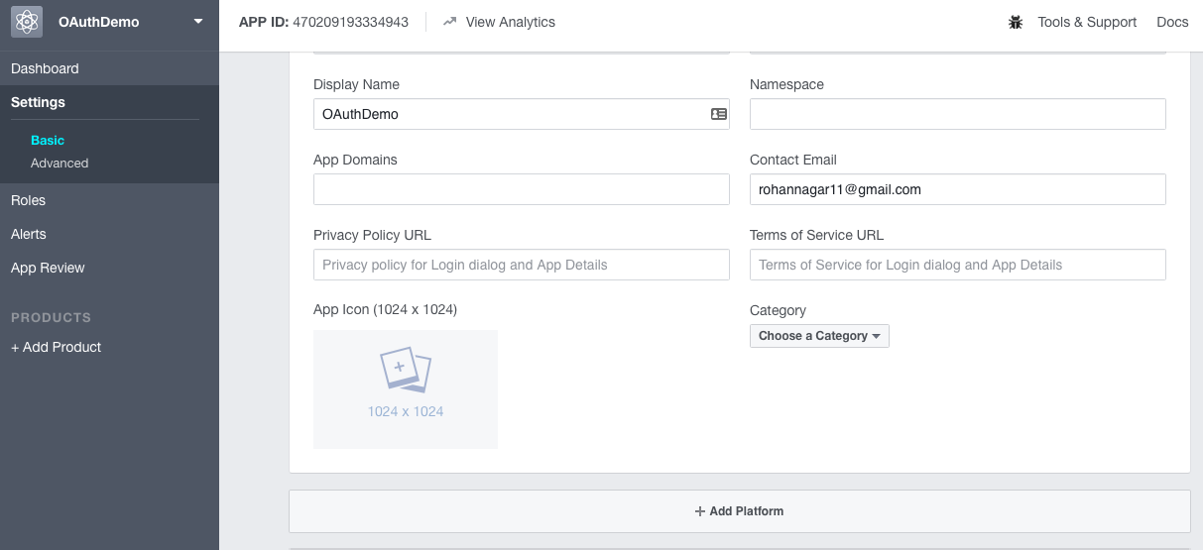Switch to Advanced settings
Viewport: 1203px width, 550px height.
(x=60, y=163)
